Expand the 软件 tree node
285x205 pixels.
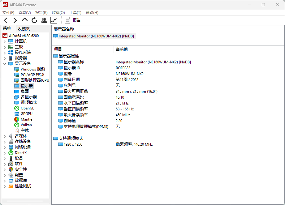[5, 164]
